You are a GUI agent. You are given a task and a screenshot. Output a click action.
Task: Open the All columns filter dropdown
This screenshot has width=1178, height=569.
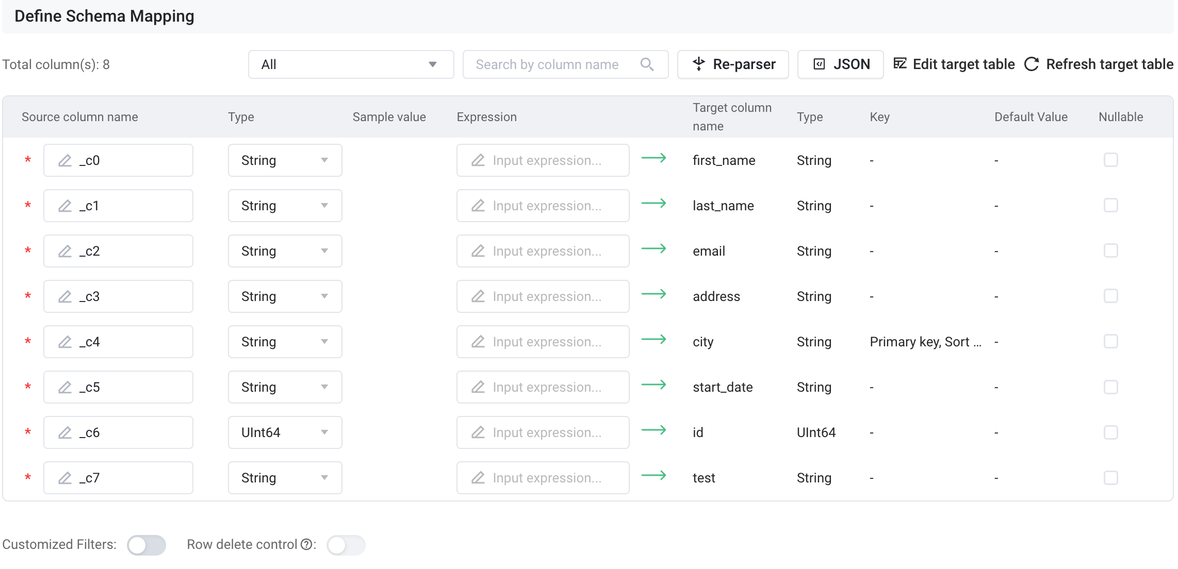click(351, 64)
